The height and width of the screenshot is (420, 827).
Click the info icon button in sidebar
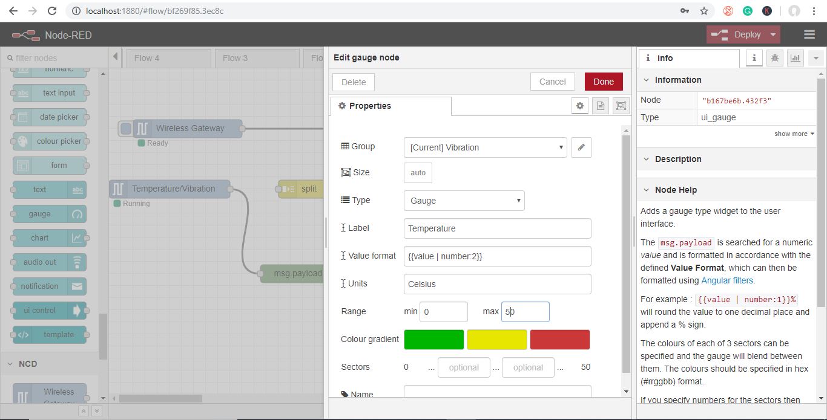tap(754, 58)
